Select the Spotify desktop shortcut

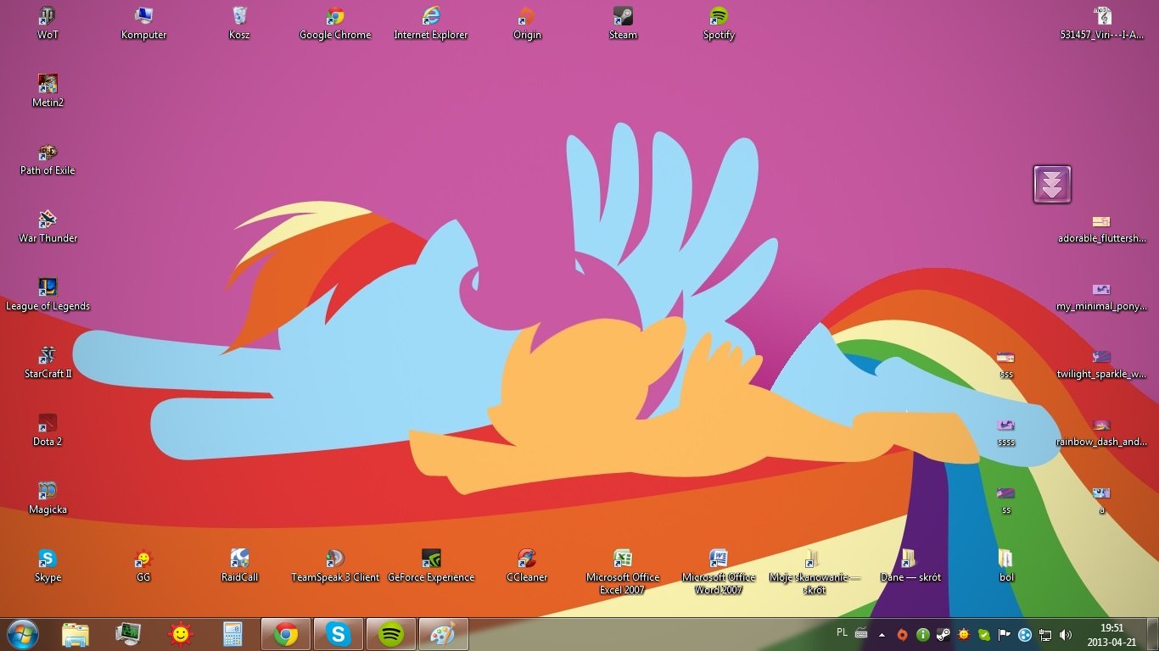tap(719, 24)
